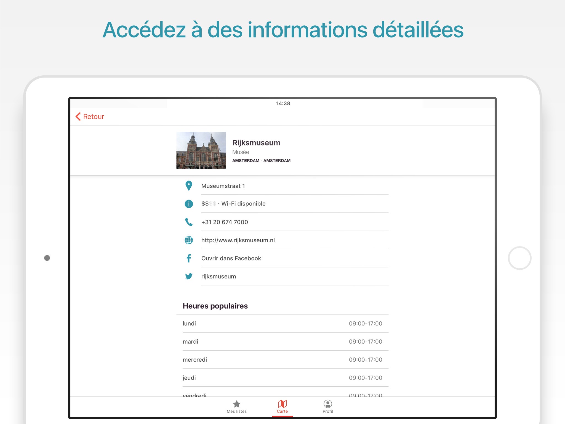Select the lundi hours row
The image size is (565, 424).
click(x=282, y=324)
